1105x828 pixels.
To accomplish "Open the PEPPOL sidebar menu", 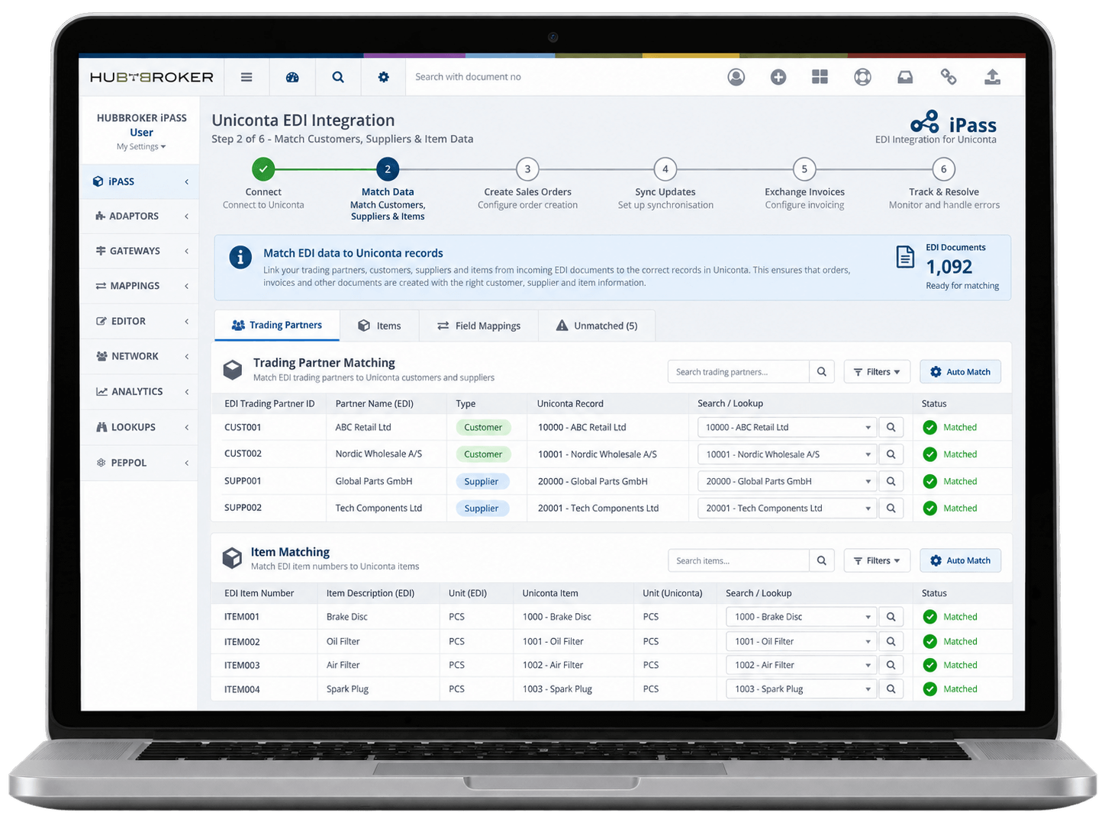I will (140, 463).
